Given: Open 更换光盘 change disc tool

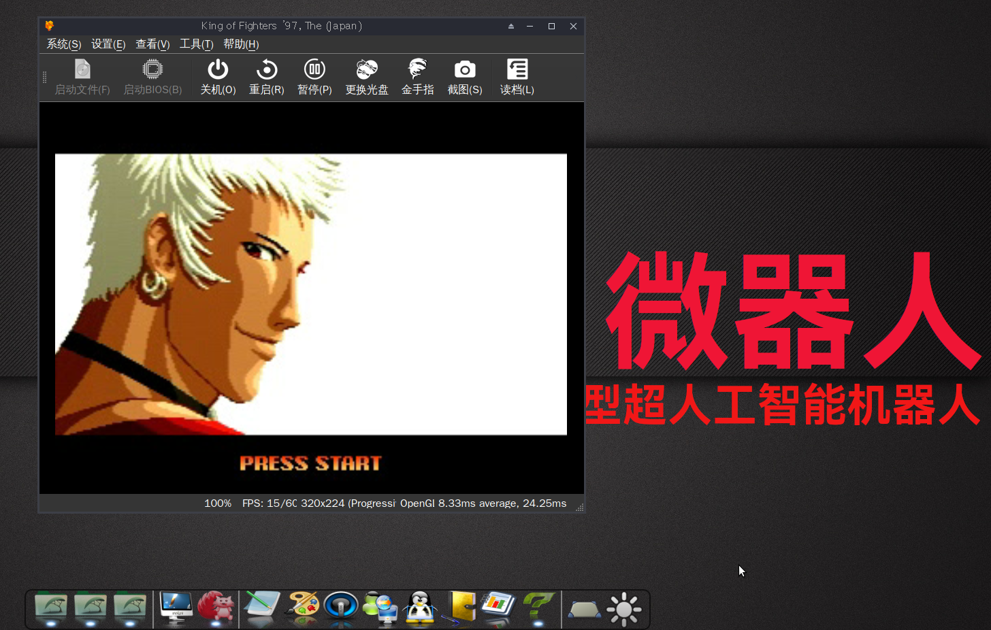Looking at the screenshot, I should (366, 78).
